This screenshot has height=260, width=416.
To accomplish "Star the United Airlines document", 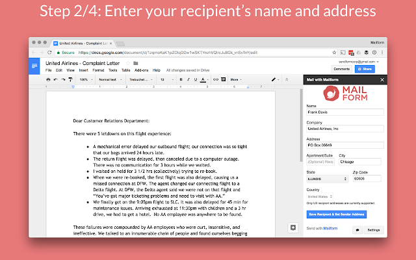I will tap(128, 63).
